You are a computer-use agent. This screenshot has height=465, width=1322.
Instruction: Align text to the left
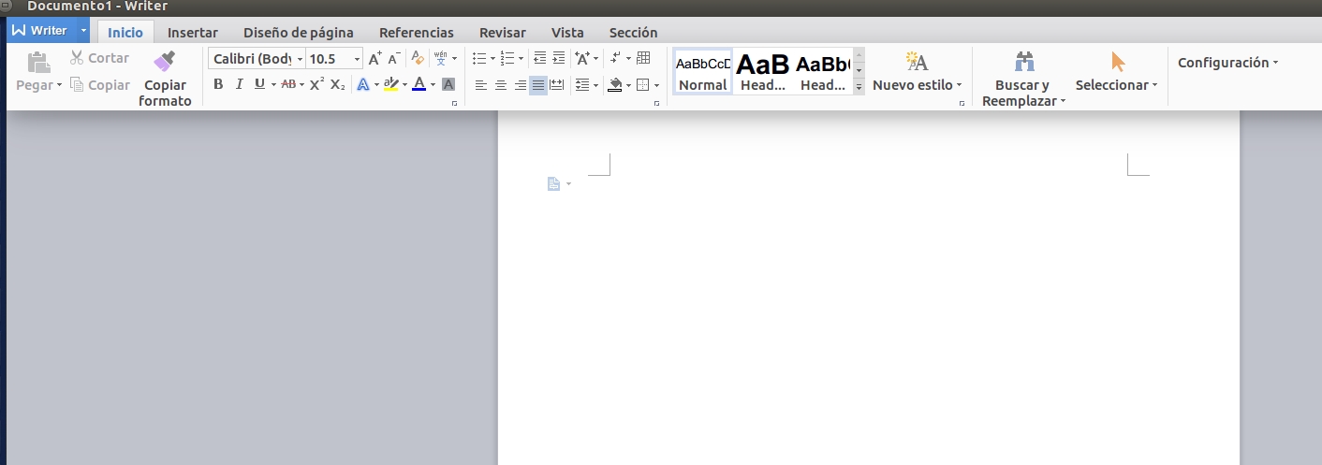tap(480, 85)
